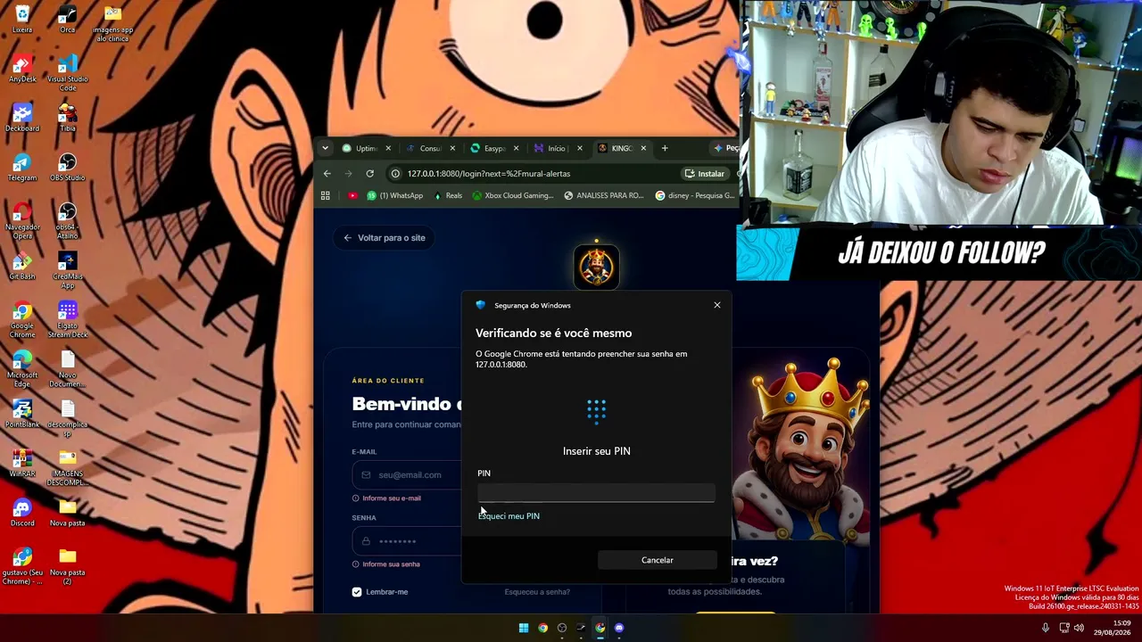Click the 'Esqueceu a senha?' link
1142x642 pixels.
tap(537, 592)
